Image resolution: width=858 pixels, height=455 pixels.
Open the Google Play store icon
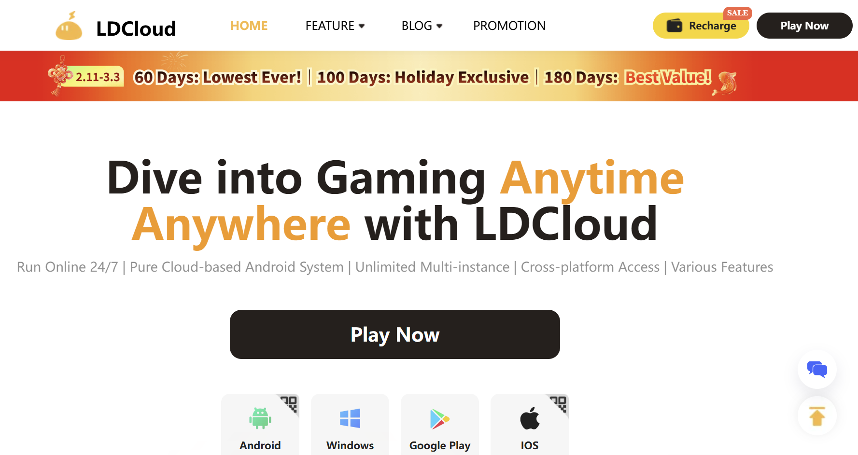(x=439, y=419)
